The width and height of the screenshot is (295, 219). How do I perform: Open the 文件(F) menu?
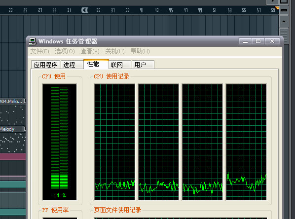pos(39,51)
